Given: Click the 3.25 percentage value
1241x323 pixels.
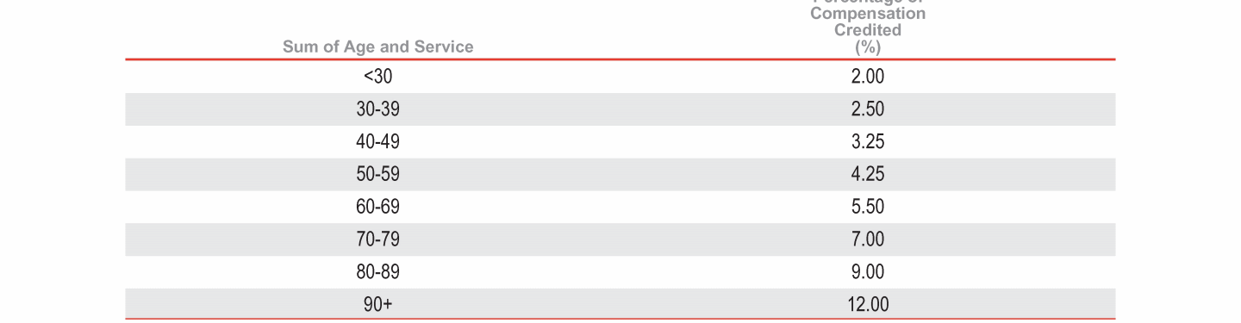Looking at the screenshot, I should point(868,142).
